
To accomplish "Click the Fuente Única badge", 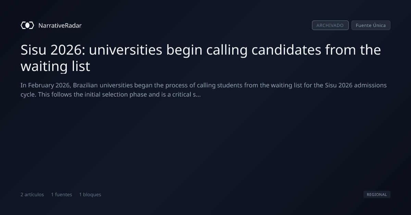I will [371, 25].
